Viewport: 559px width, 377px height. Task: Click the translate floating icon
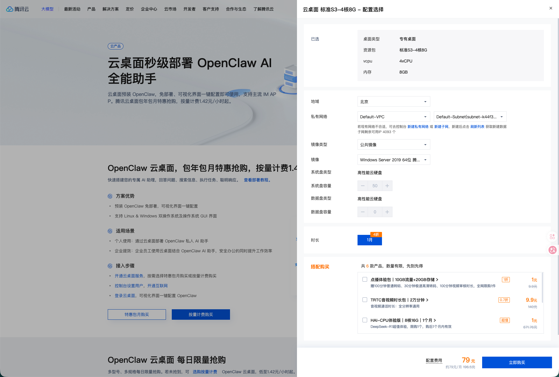tap(552, 250)
